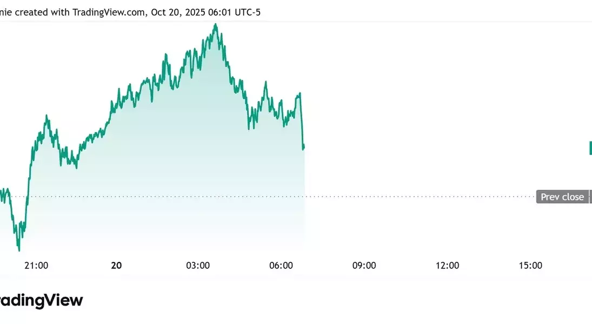The height and width of the screenshot is (324, 592).
Task: Select the 15:00 time axis label
Action: point(530,265)
